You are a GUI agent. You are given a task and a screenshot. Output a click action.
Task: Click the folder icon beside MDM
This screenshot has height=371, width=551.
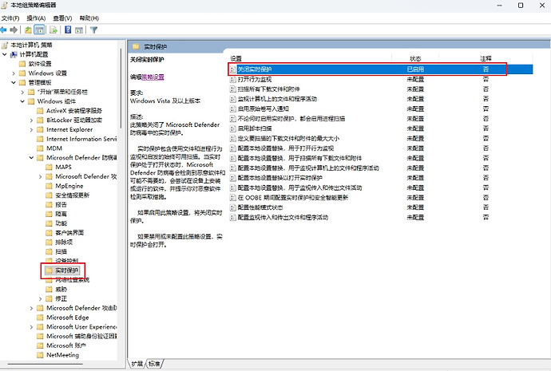point(40,148)
